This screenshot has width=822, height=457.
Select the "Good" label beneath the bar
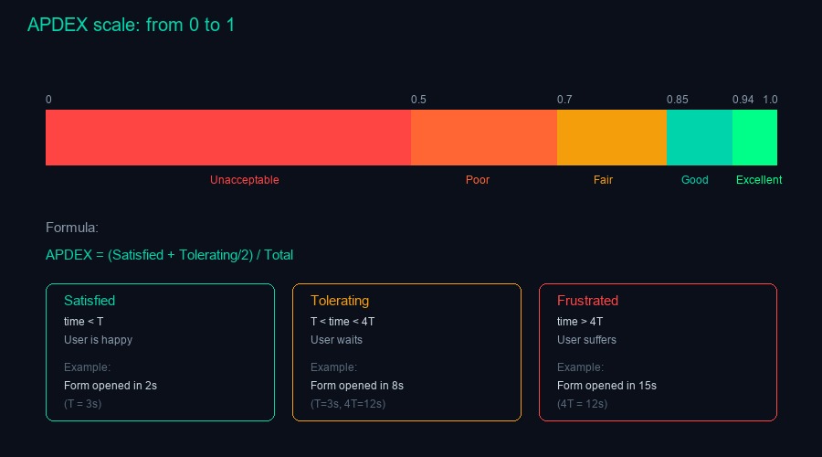click(695, 180)
